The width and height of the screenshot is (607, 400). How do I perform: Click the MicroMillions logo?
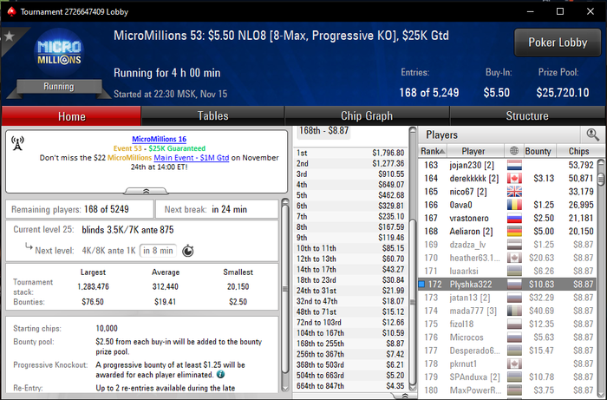pos(59,53)
